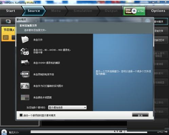Select 来自 DV/HDV 摄录机的捕获 option
Screen dimensions: 169x135
pyautogui.click(x=46, y=63)
